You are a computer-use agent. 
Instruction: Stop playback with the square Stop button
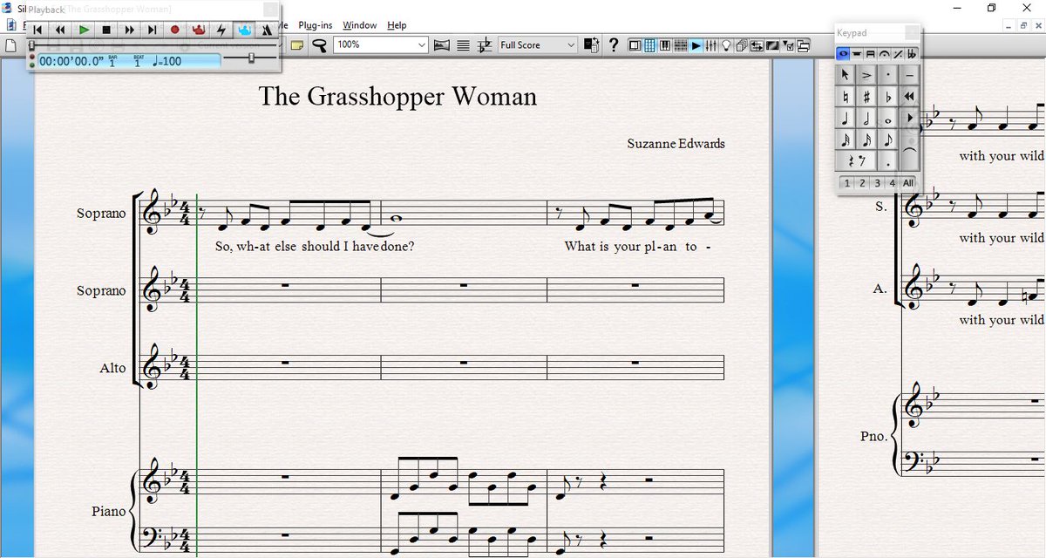(106, 30)
